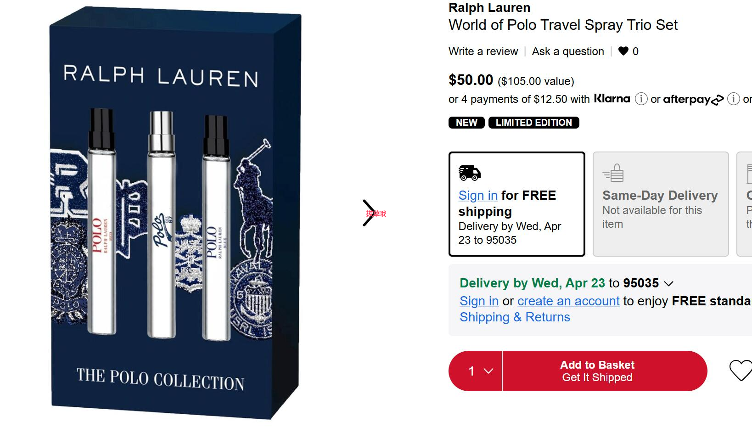Viewport: 752px width, 427px height.
Task: Click the create an account link
Action: [x=568, y=301]
